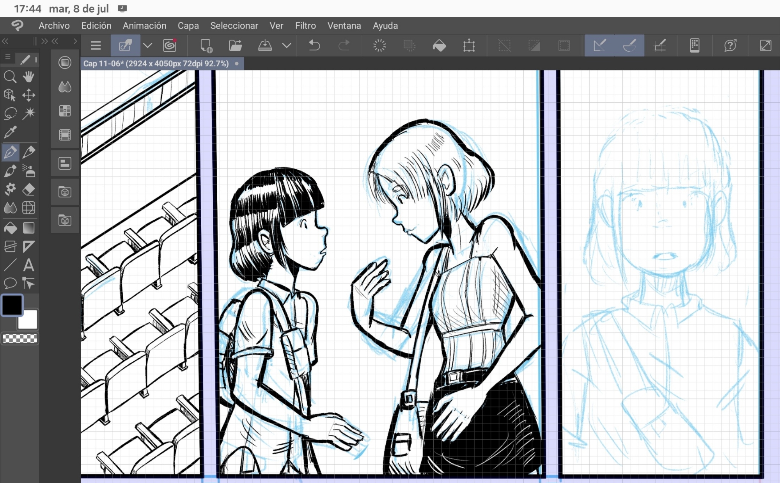780x483 pixels.
Task: Toggle snap to grid
Action: click(x=659, y=46)
